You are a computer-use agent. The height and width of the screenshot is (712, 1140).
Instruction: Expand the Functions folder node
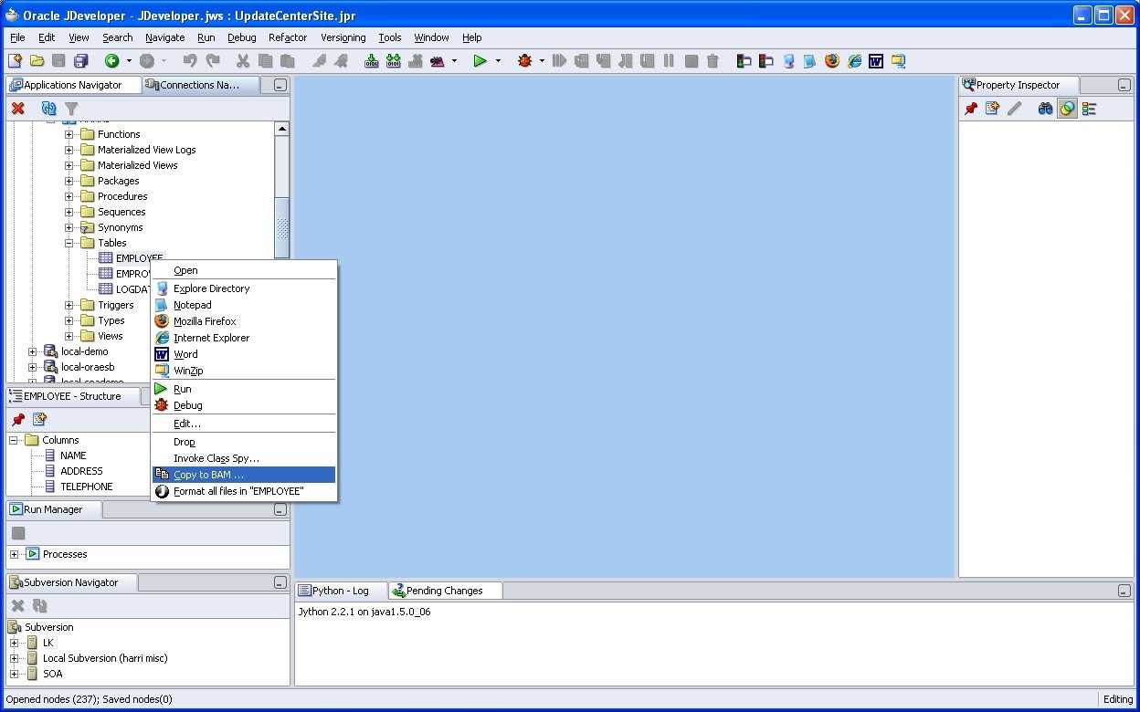point(69,134)
